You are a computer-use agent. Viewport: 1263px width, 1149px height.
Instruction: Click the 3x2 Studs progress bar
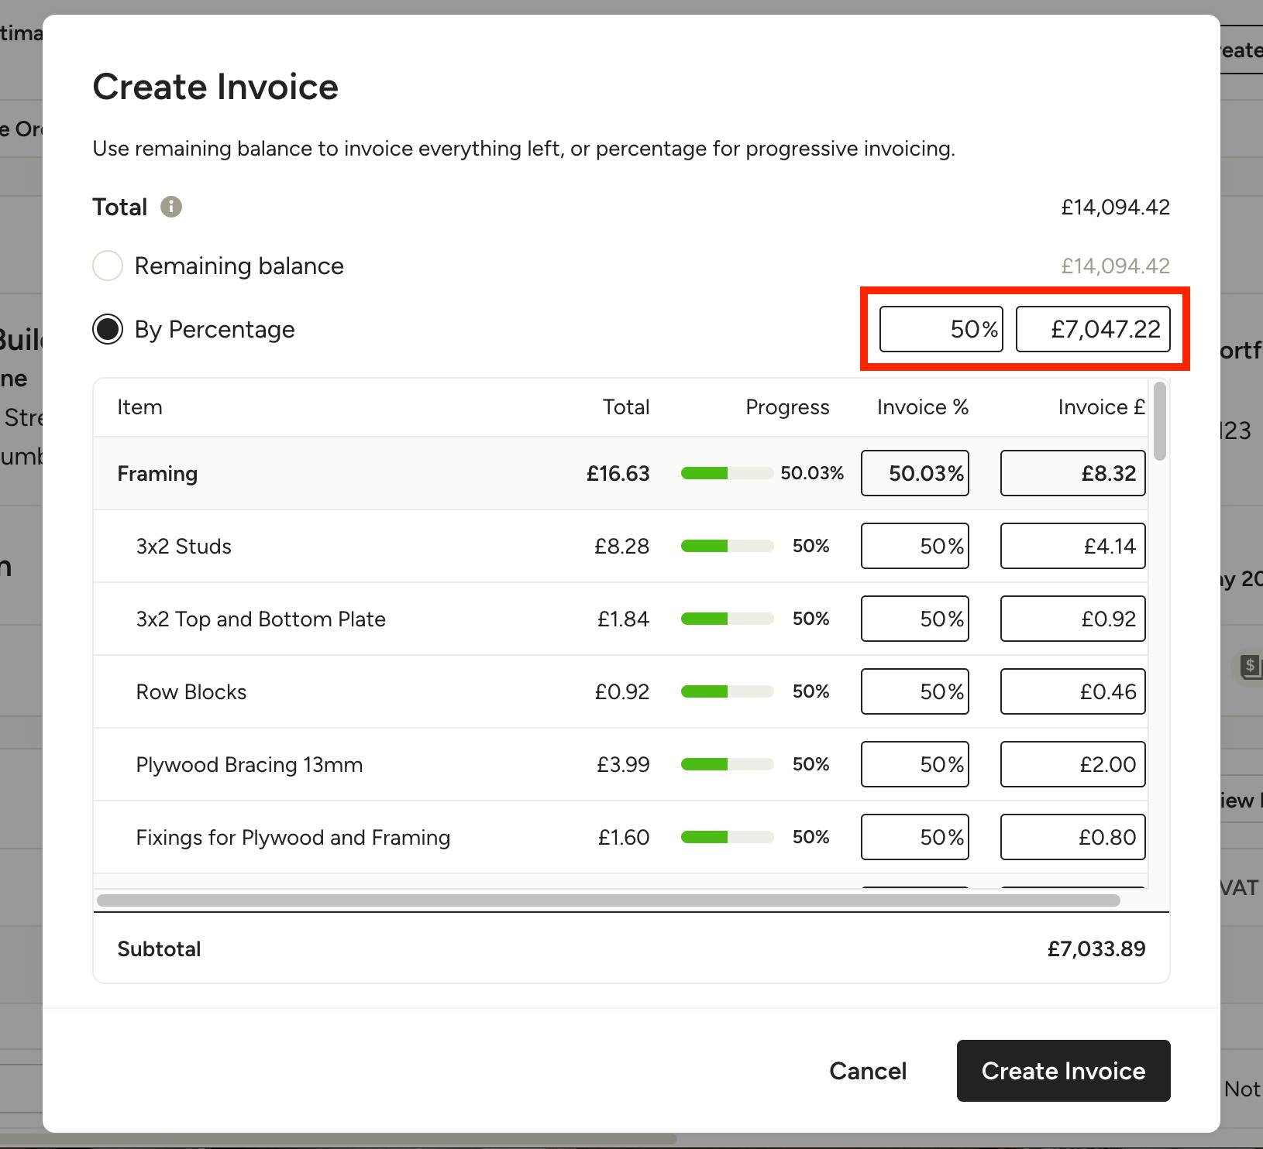pos(727,546)
